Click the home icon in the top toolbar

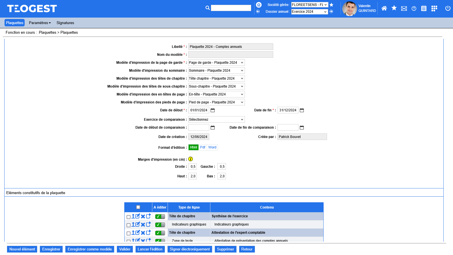[384, 8]
